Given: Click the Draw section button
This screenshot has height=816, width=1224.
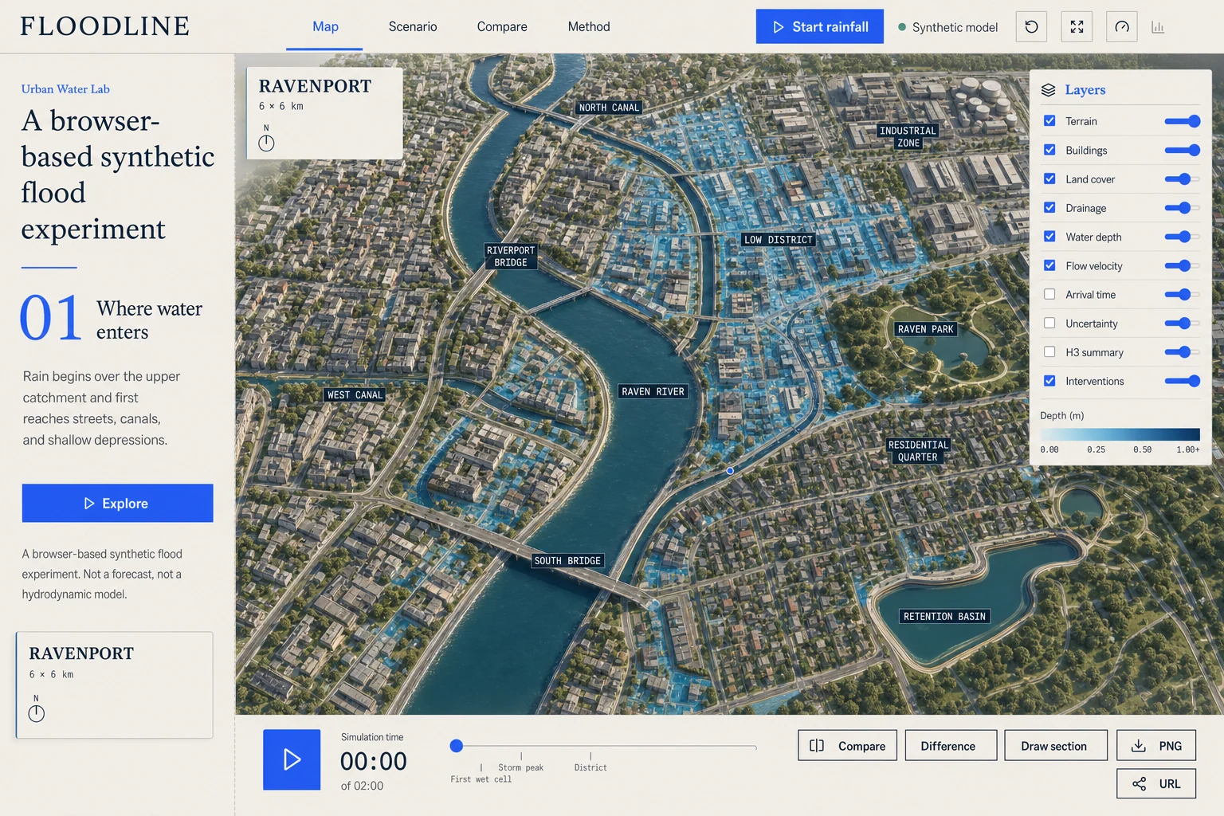Looking at the screenshot, I should click(x=1056, y=746).
